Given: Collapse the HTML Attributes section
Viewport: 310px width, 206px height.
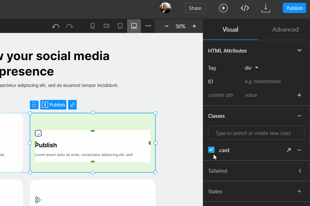Looking at the screenshot, I should click(299, 50).
